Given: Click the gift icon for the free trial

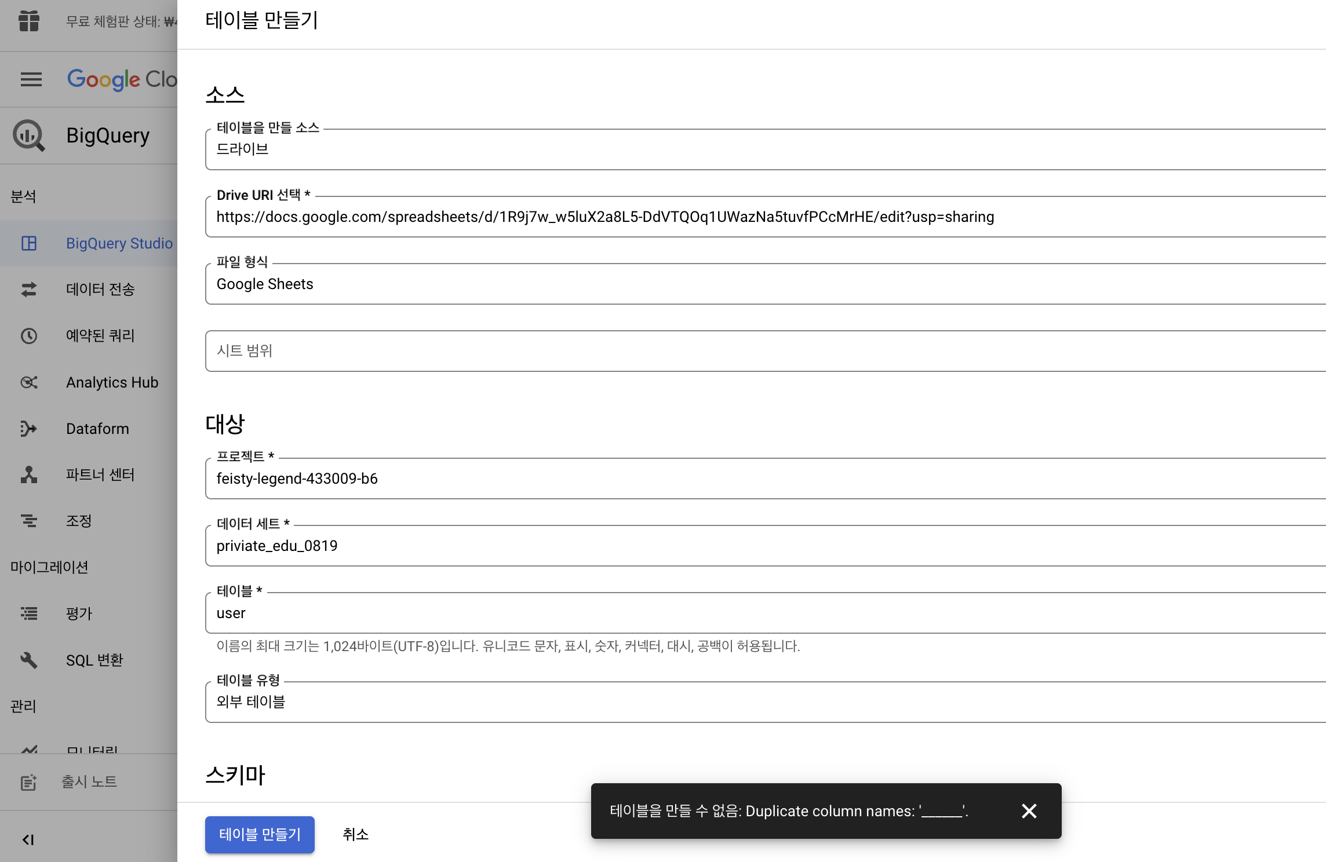Looking at the screenshot, I should click(28, 21).
